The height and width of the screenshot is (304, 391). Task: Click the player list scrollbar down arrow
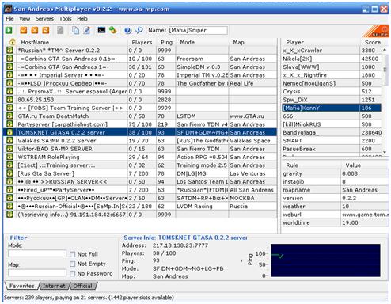tap(385, 152)
